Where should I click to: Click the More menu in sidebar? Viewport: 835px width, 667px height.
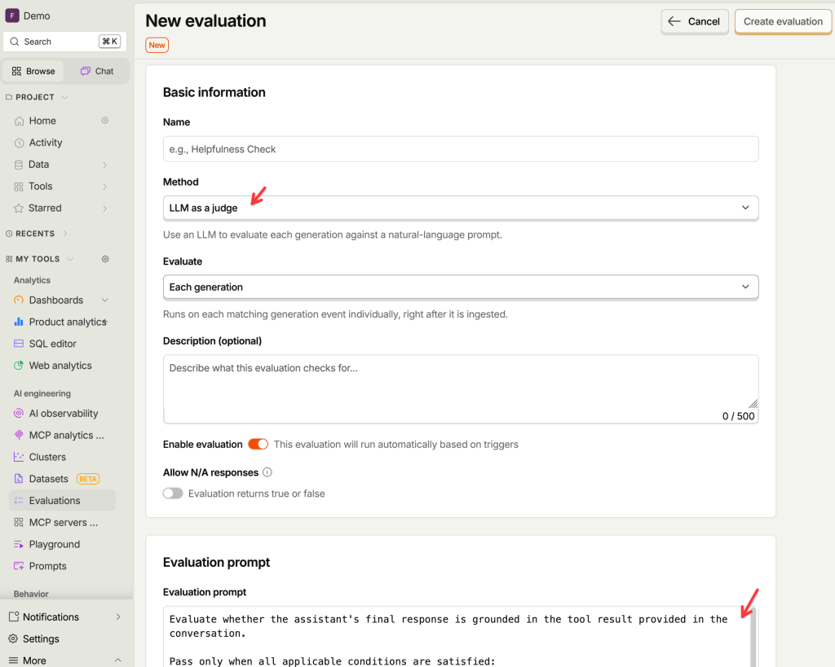coord(65,660)
